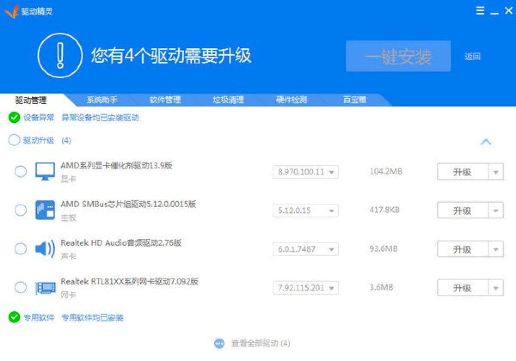This screenshot has width=516, height=361.
Task: Switch to the 垃圾清理 tab
Action: 227,100
